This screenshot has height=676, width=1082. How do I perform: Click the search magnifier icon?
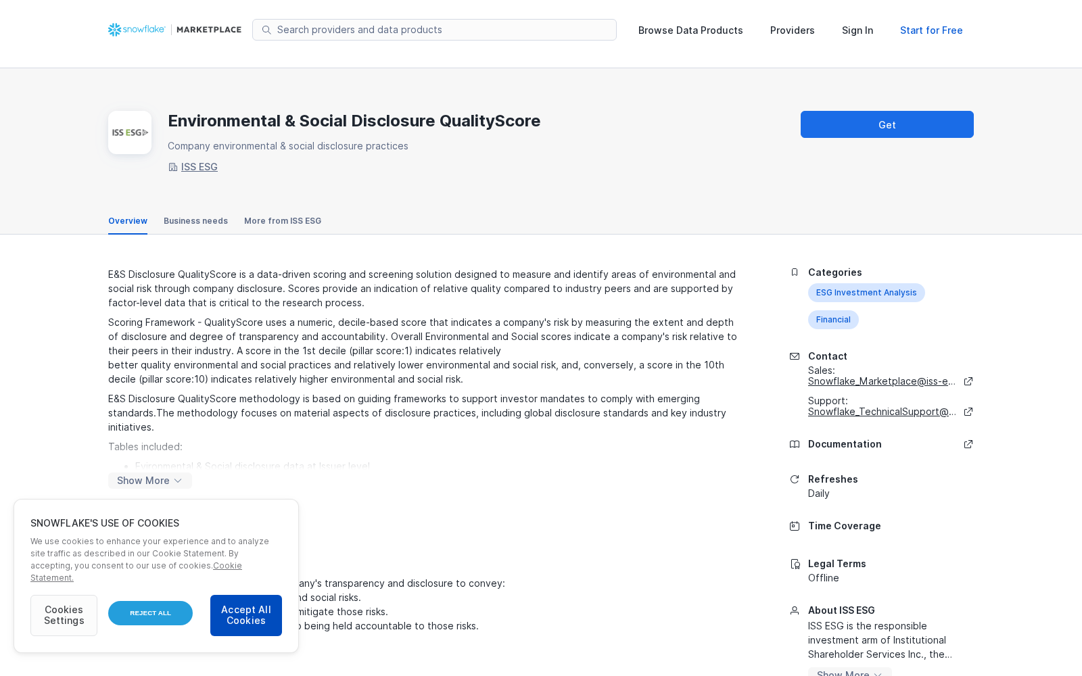266,30
